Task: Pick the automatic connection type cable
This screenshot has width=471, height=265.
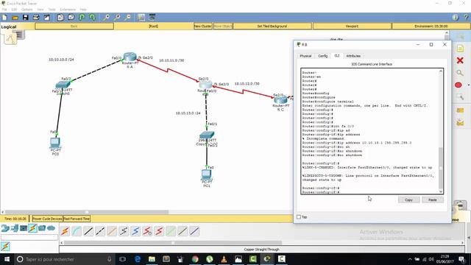Action: [x=65, y=231]
